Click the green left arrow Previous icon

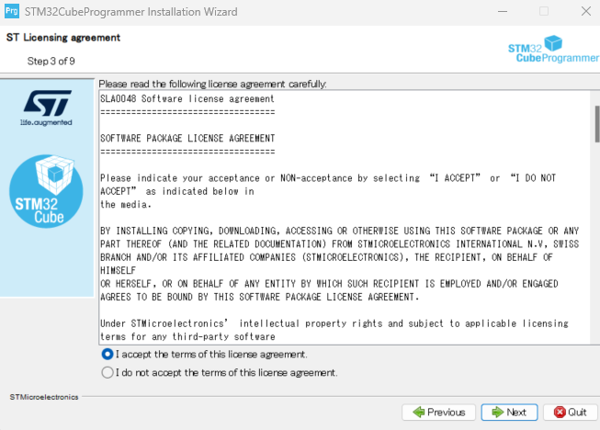point(419,413)
